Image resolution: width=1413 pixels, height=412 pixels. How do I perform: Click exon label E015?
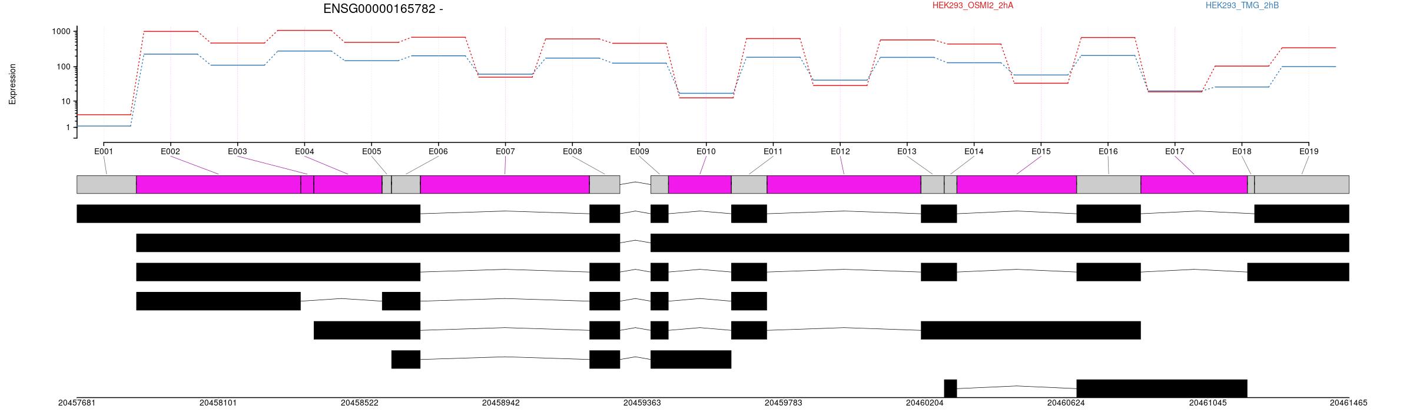1041,151
